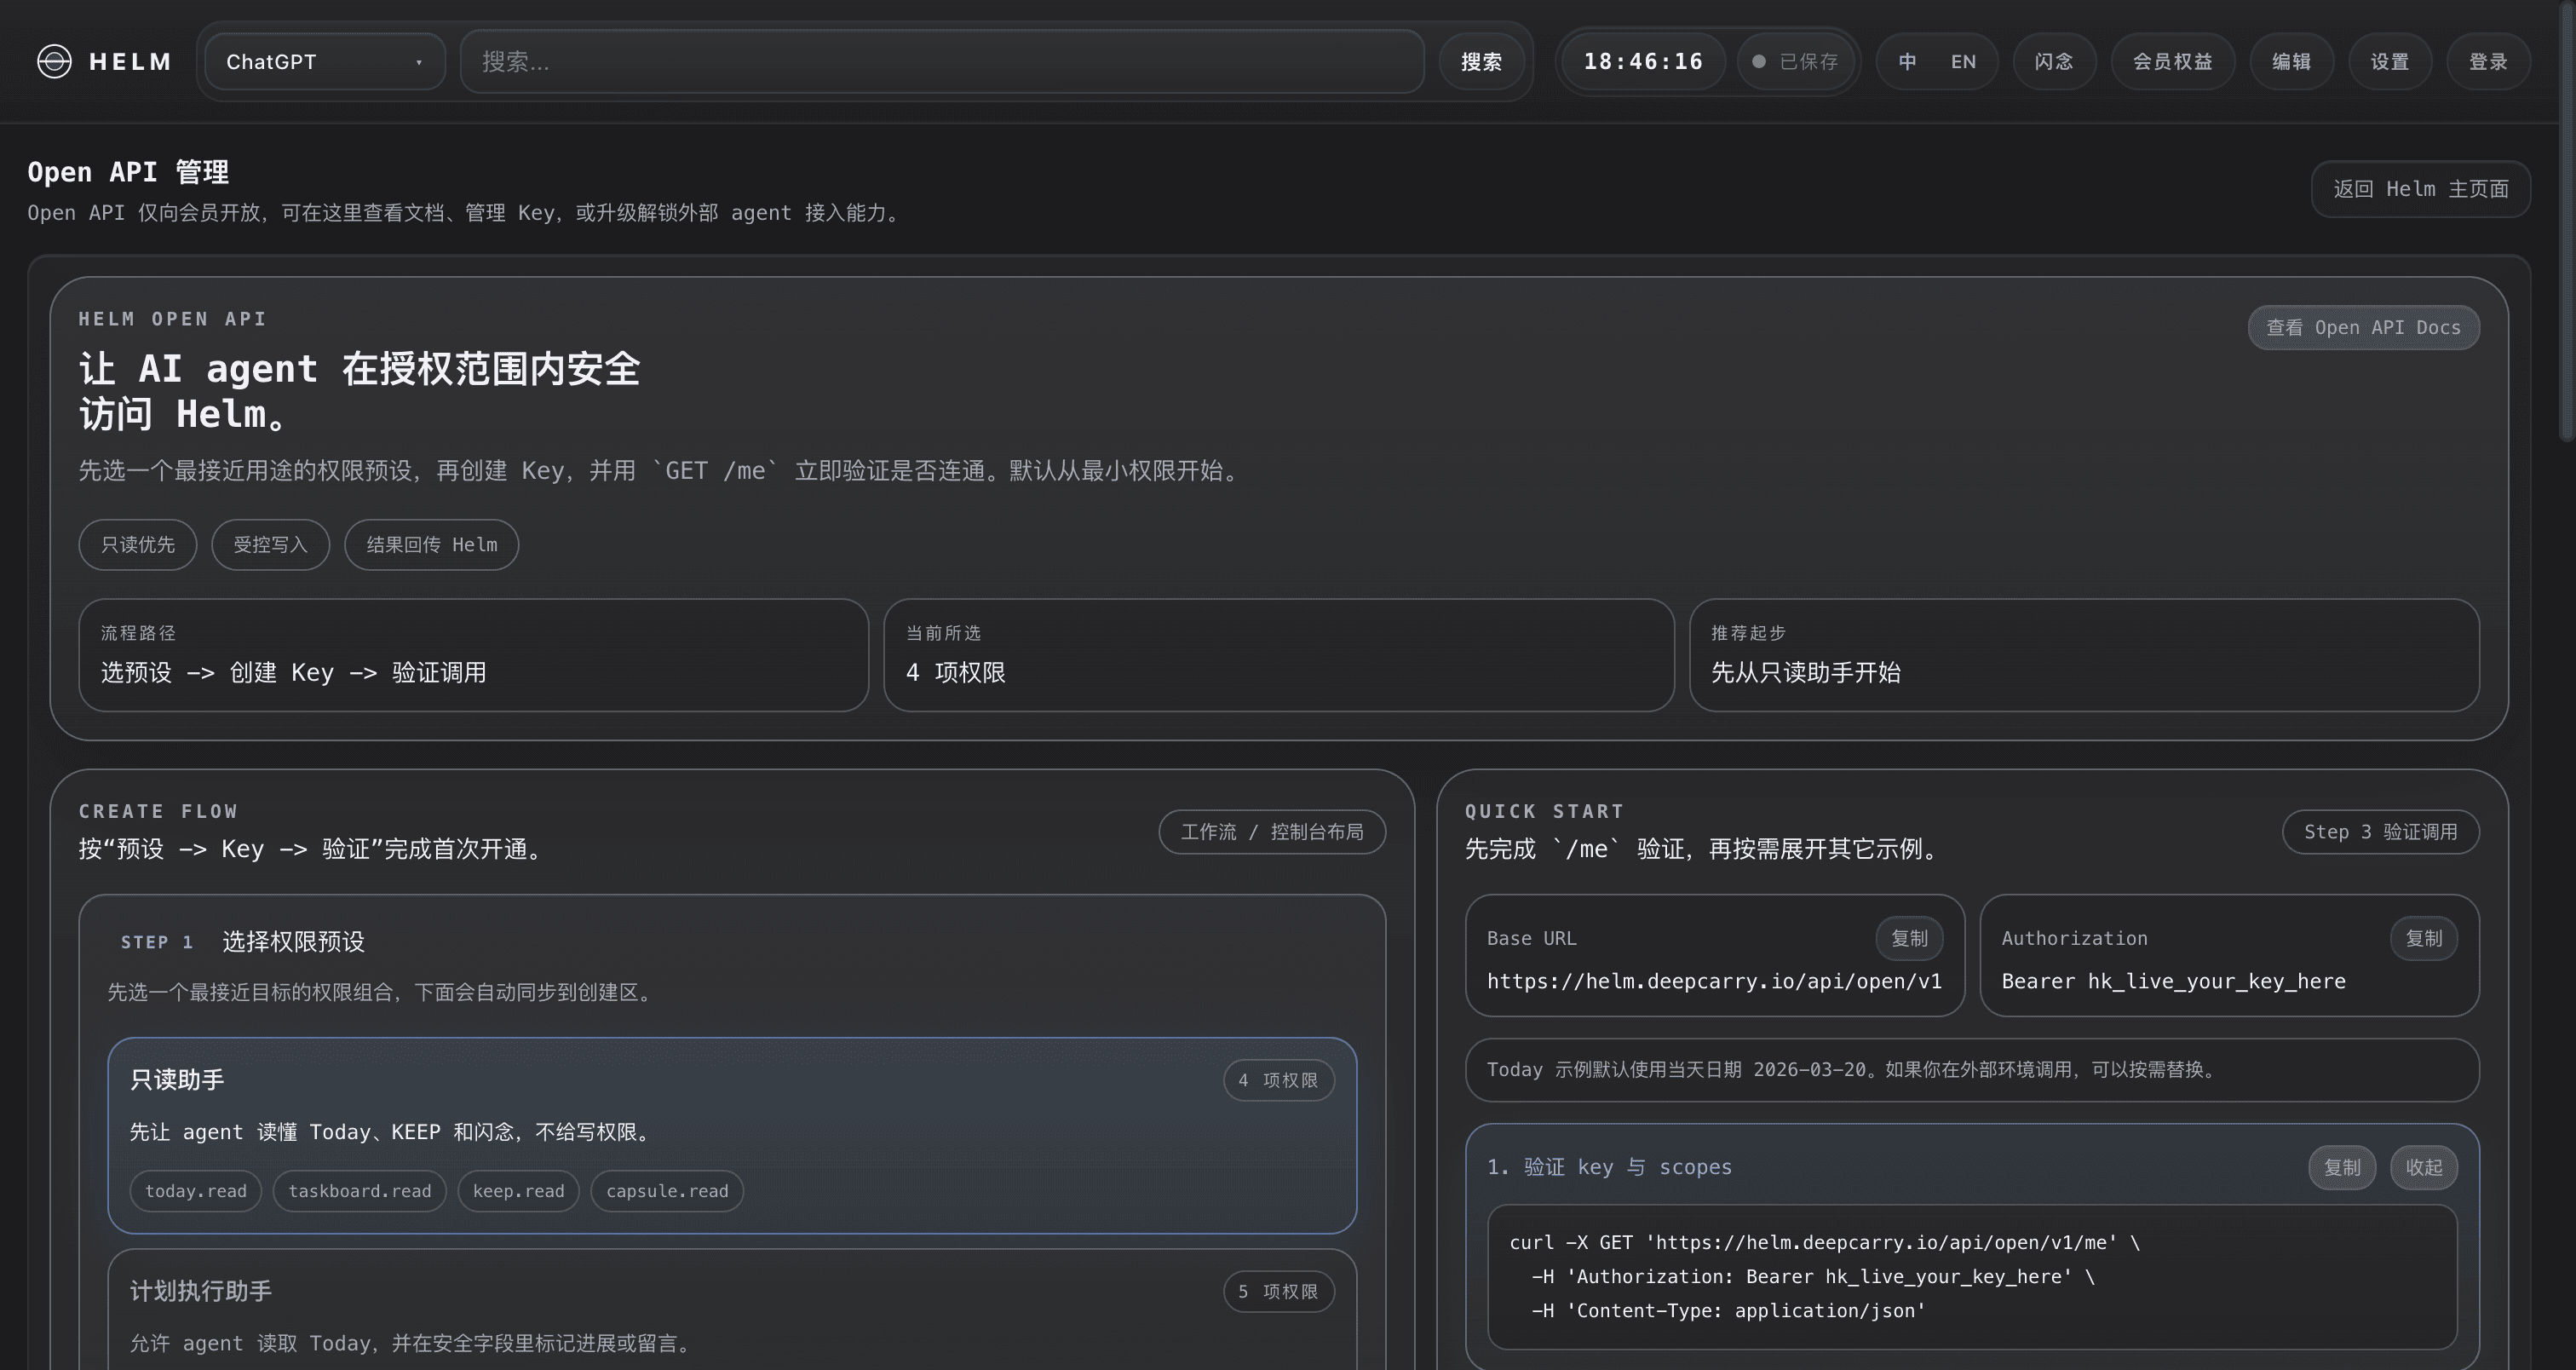Open 设置 settings
This screenshot has width=2576, height=1370.
tap(2389, 61)
